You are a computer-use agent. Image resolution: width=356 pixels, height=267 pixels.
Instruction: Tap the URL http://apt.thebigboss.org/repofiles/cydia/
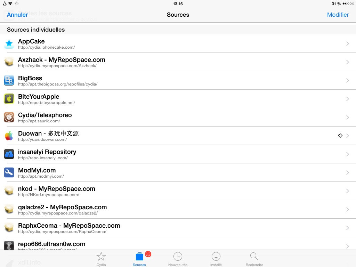(x=58, y=84)
